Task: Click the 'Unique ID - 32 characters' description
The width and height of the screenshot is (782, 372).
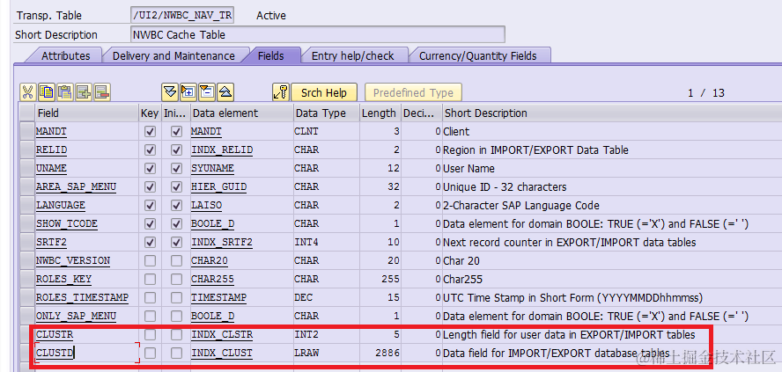Action: coord(505,186)
